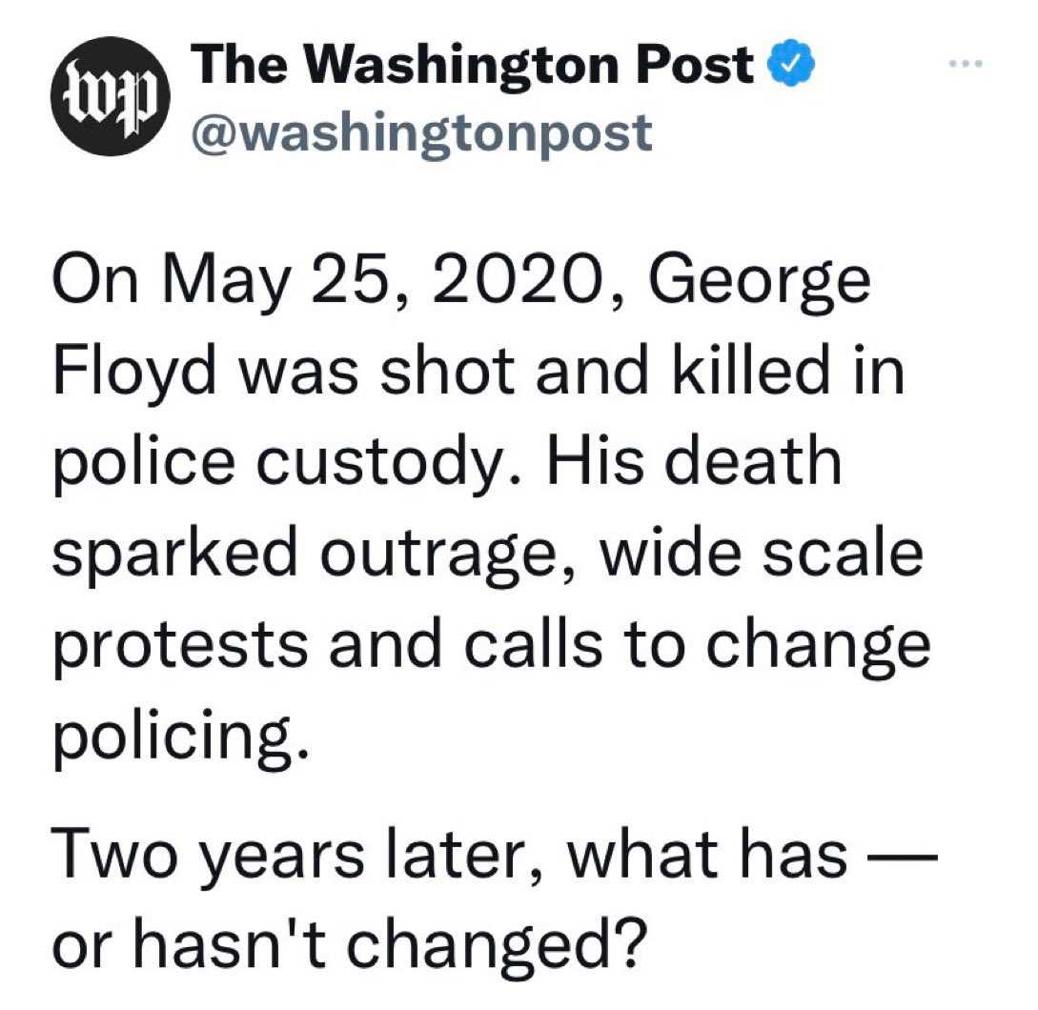Click the blue verified checkmark badge
Image resolution: width=1038 pixels, height=1010 pixels.
(790, 64)
